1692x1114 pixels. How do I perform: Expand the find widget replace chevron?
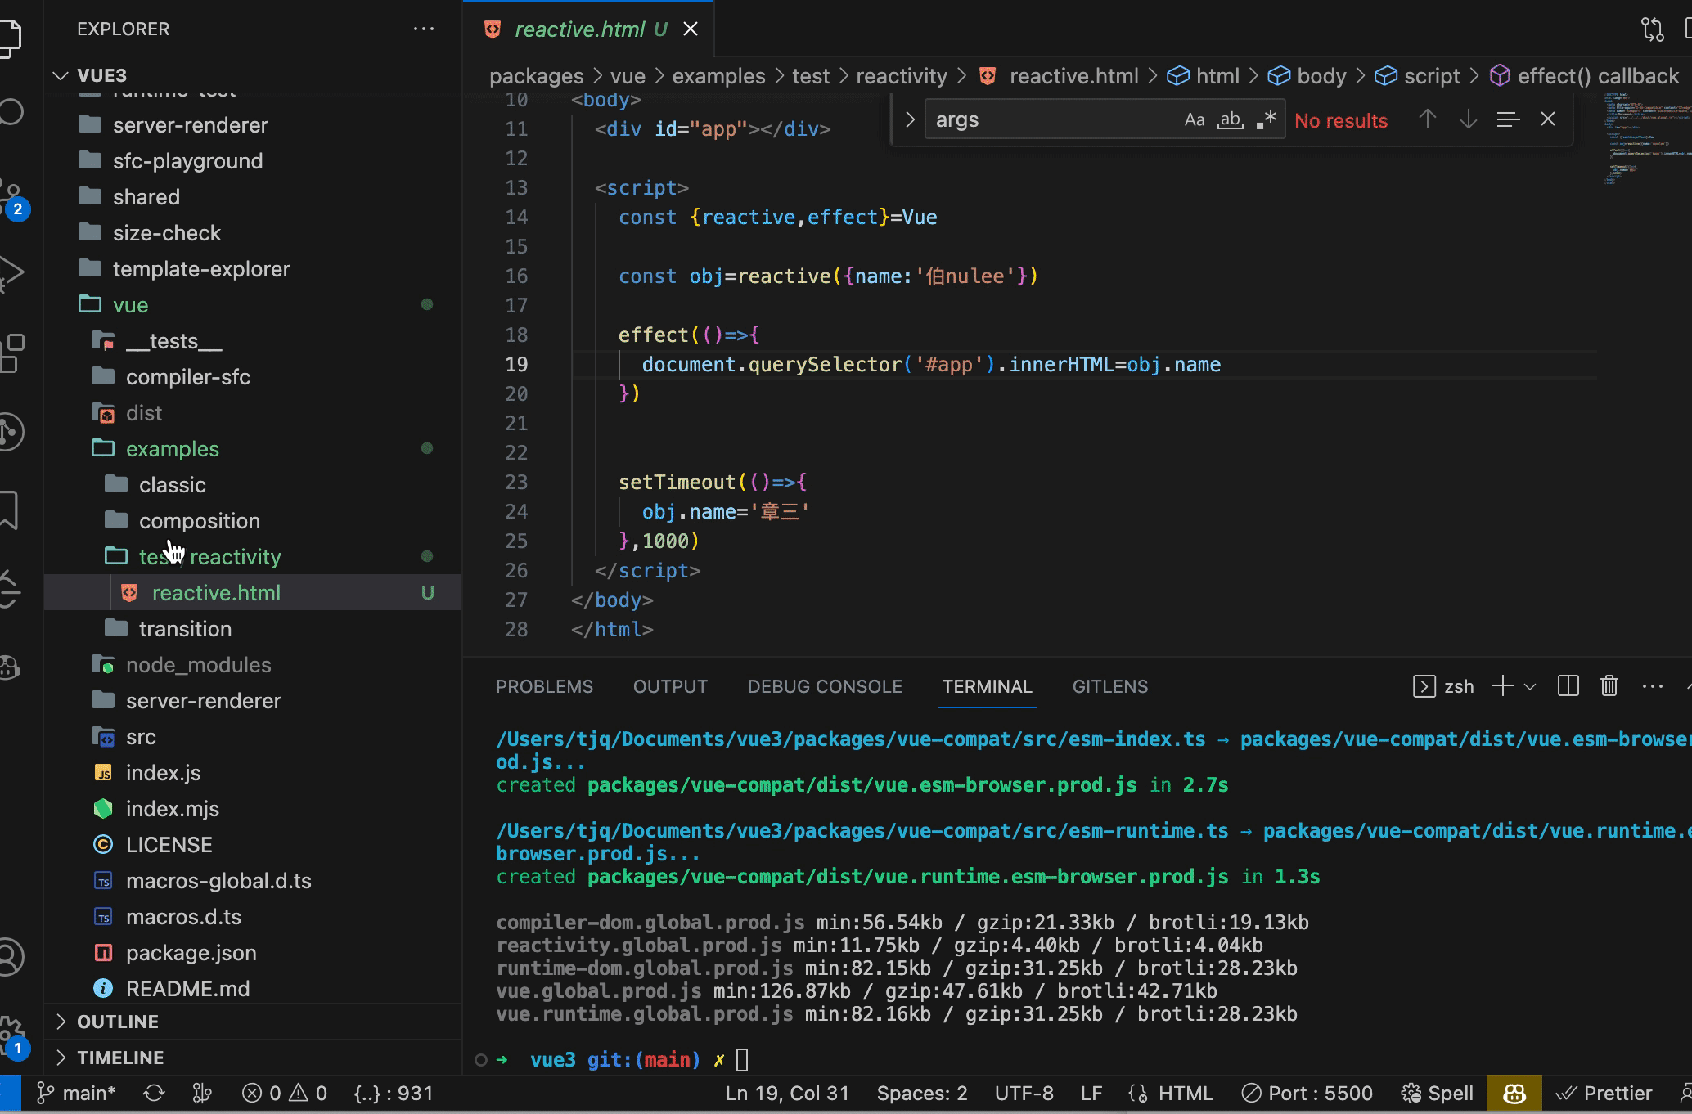click(x=909, y=120)
